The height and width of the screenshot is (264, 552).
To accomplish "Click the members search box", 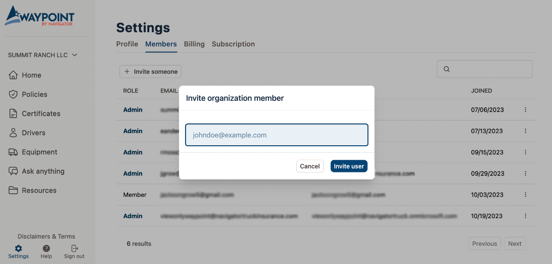I will pos(489,69).
